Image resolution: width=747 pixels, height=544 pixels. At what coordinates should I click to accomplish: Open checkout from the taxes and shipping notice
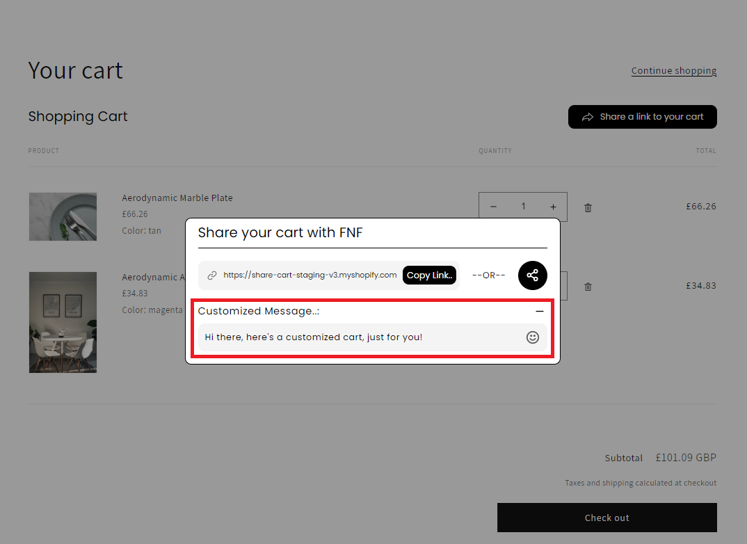tap(700, 482)
